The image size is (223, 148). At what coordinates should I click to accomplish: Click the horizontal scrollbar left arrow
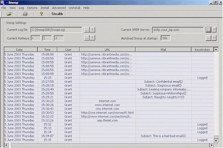tap(6, 145)
